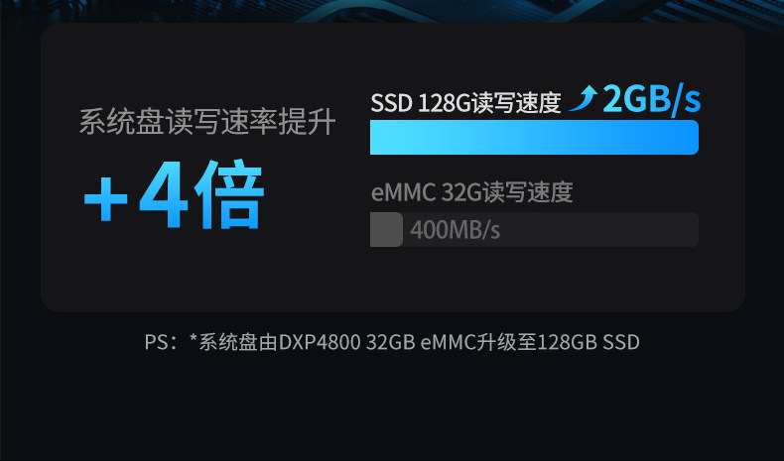This screenshot has height=461, width=784.
Task: Select the 2GB/s speed text
Action: (651, 99)
